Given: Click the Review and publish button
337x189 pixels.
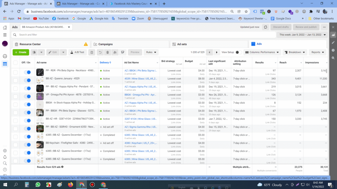Looking at the screenshot, I should [306, 27].
